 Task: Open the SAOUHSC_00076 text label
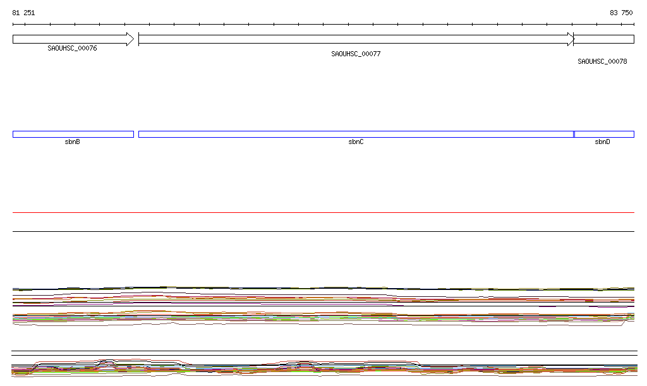(x=72, y=48)
